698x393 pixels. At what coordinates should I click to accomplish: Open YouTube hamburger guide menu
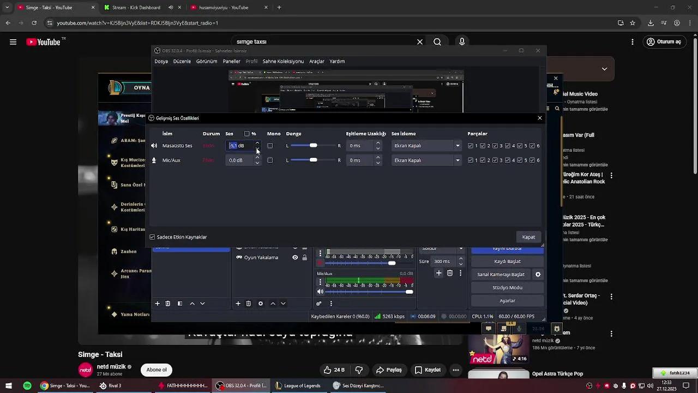(13, 42)
